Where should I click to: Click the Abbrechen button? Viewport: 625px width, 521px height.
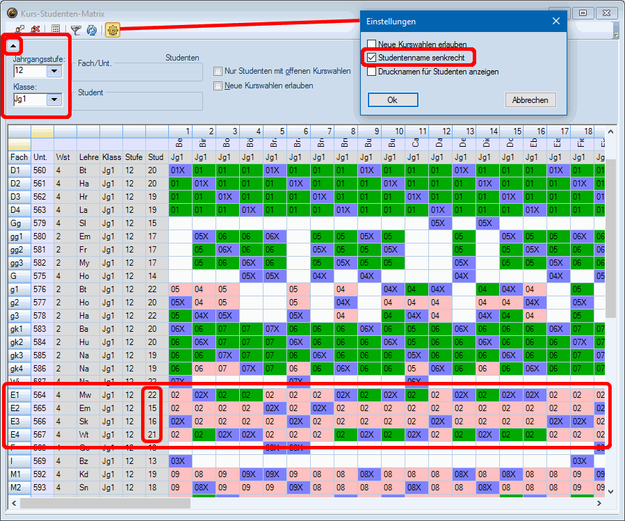pyautogui.click(x=530, y=100)
